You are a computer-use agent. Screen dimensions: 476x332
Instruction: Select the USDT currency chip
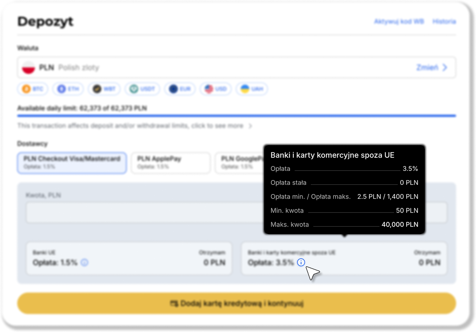tap(142, 89)
